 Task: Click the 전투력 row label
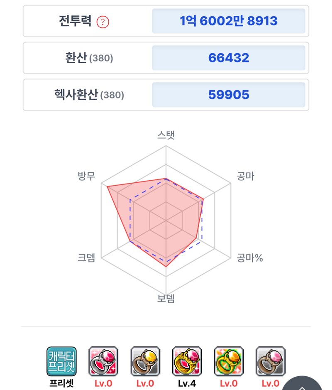tap(75, 21)
